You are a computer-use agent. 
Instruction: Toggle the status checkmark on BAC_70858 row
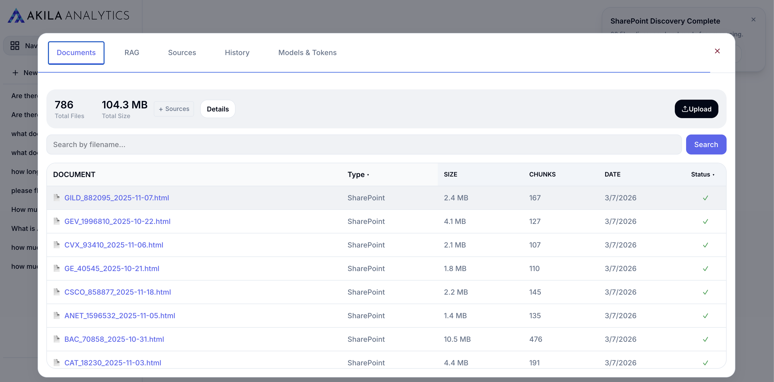click(x=706, y=339)
